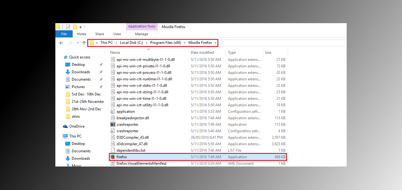
Task: Click Local Disk (C:) breadcrumb
Action: coord(131,43)
